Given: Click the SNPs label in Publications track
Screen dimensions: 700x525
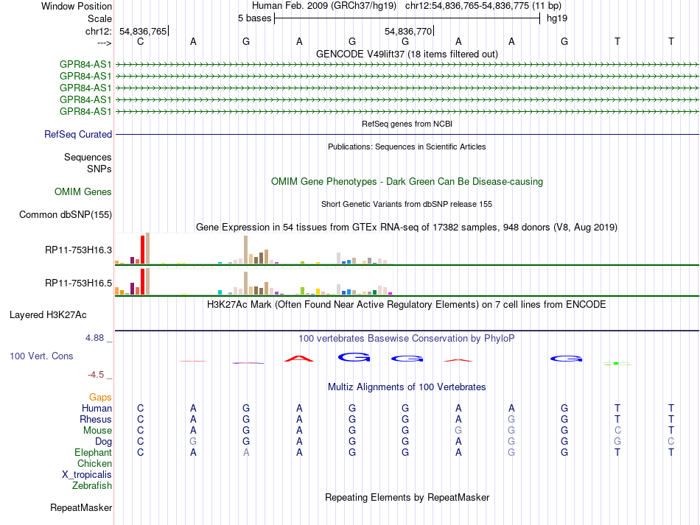Looking at the screenshot, I should (x=99, y=169).
